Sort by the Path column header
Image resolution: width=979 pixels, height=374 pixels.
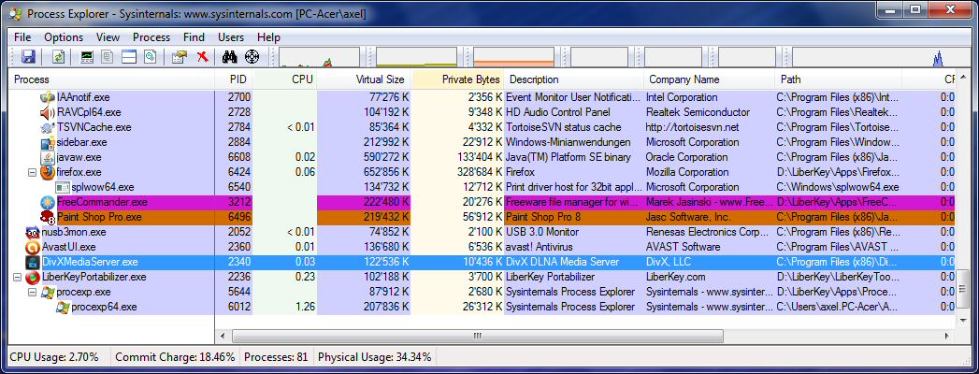click(x=839, y=79)
